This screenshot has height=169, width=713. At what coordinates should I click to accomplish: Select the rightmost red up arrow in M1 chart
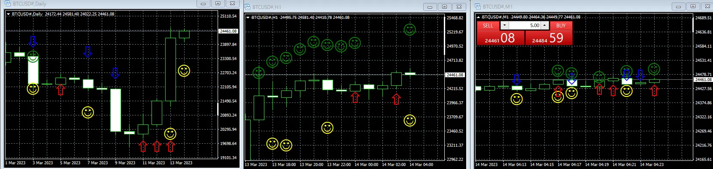pos(654,90)
